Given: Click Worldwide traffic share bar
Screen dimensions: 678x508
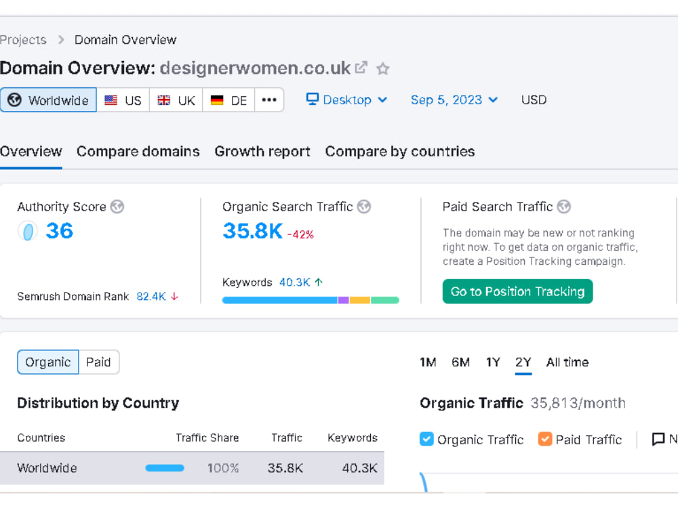Looking at the screenshot, I should [165, 468].
